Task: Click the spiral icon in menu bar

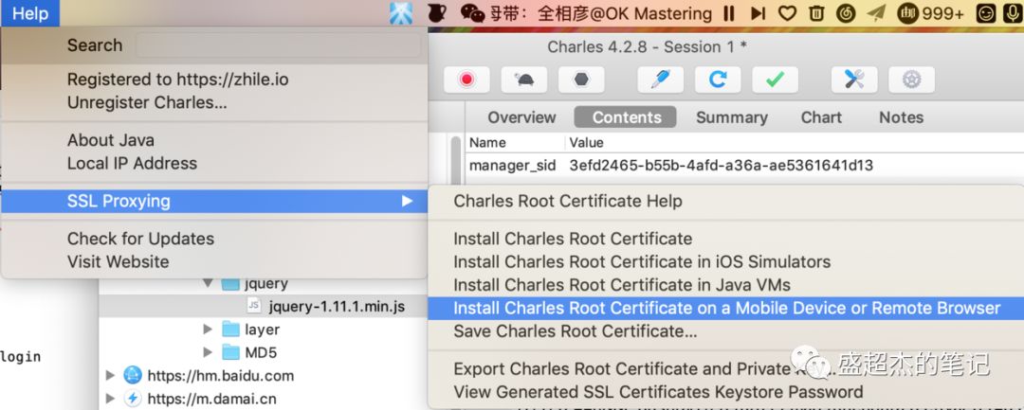Action: click(x=846, y=13)
